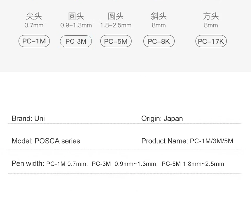The image size is (251, 218).
Task: Click the 方头 tip type heading
Action: [211, 16]
